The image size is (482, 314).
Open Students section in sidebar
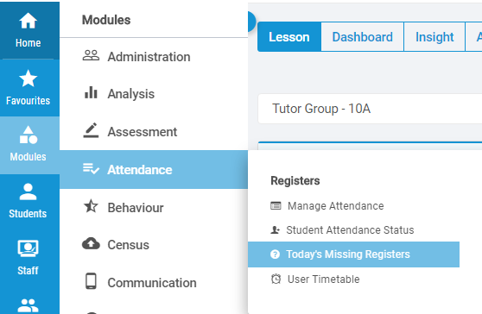(29, 201)
